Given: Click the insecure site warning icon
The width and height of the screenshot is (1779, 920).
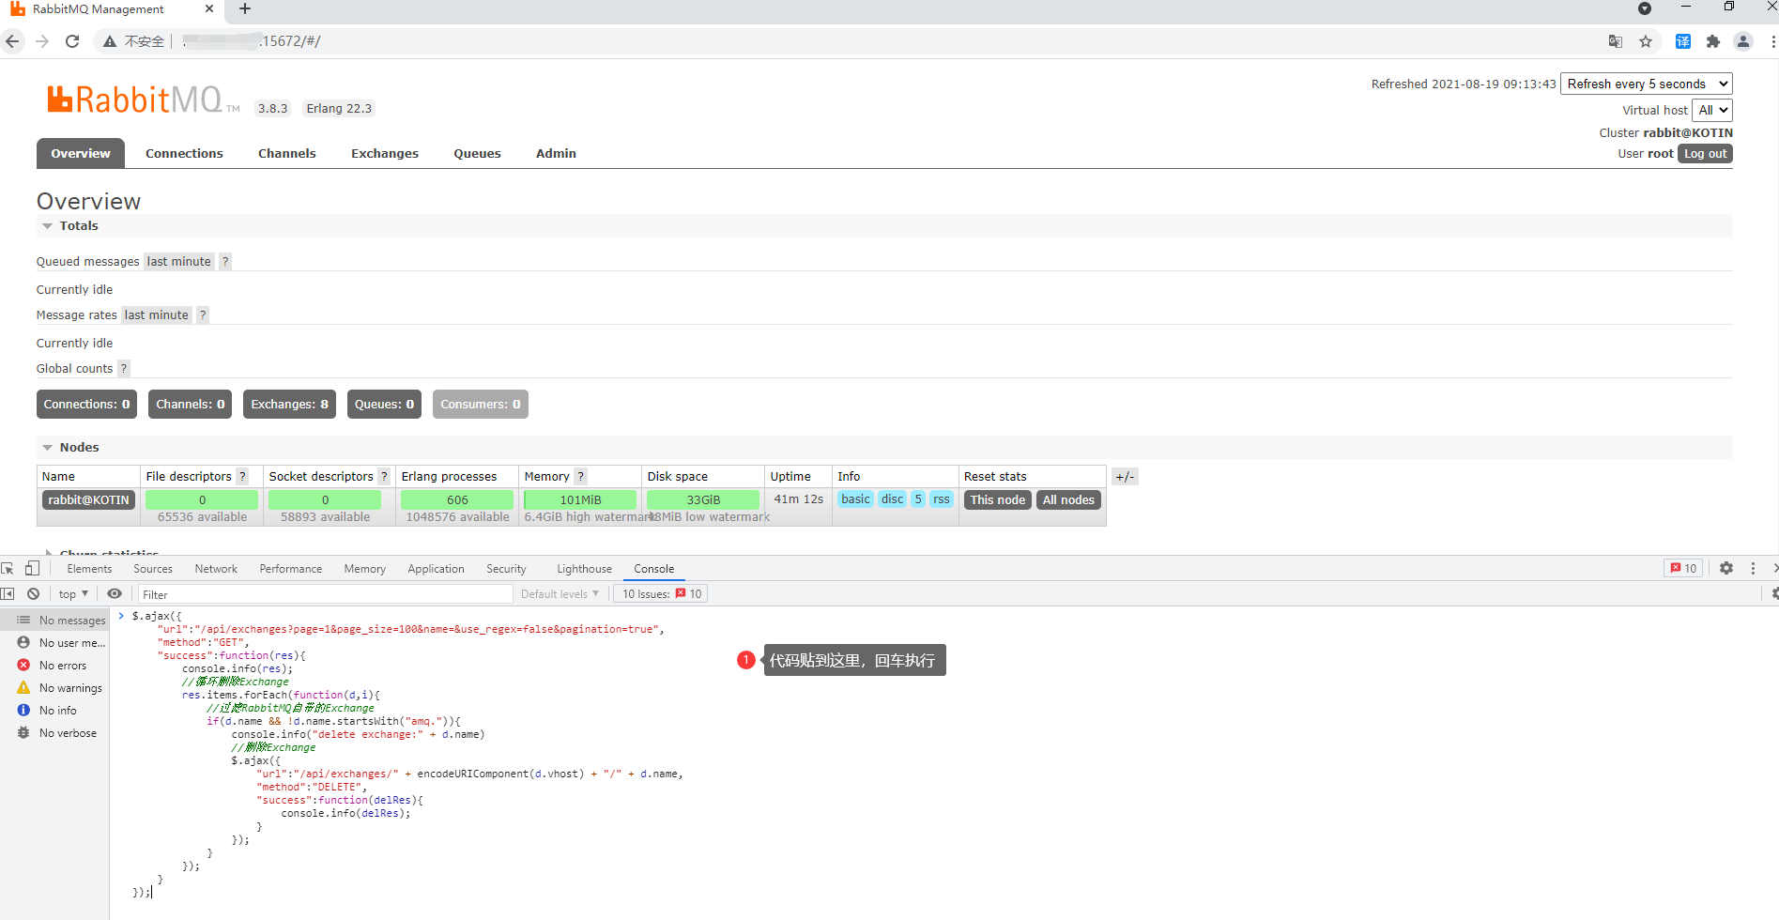Looking at the screenshot, I should point(110,41).
